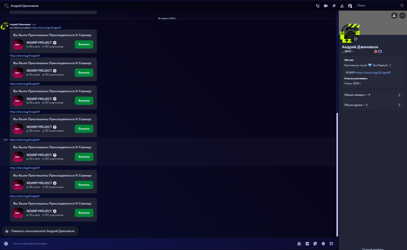407x250 pixels.
Task: Click sender name Андрей Дженовезе above first message
Action: 20,25
